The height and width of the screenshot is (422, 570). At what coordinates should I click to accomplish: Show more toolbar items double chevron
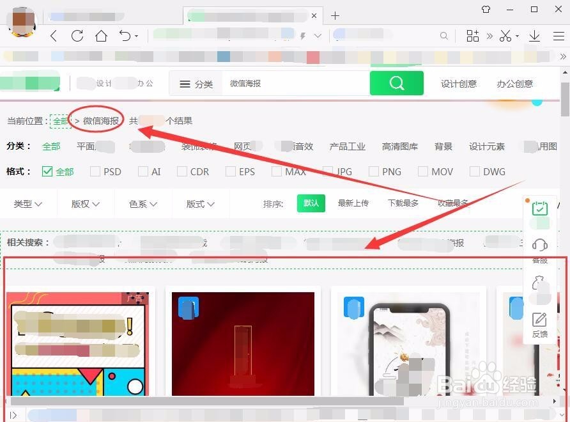(489, 36)
